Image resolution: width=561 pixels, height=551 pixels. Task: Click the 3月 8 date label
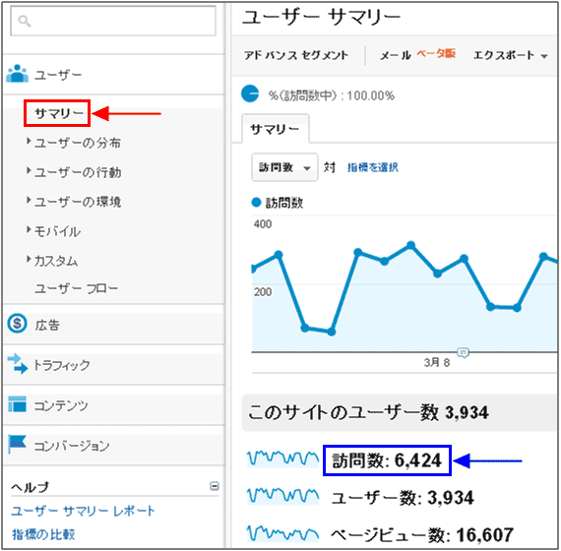436,363
